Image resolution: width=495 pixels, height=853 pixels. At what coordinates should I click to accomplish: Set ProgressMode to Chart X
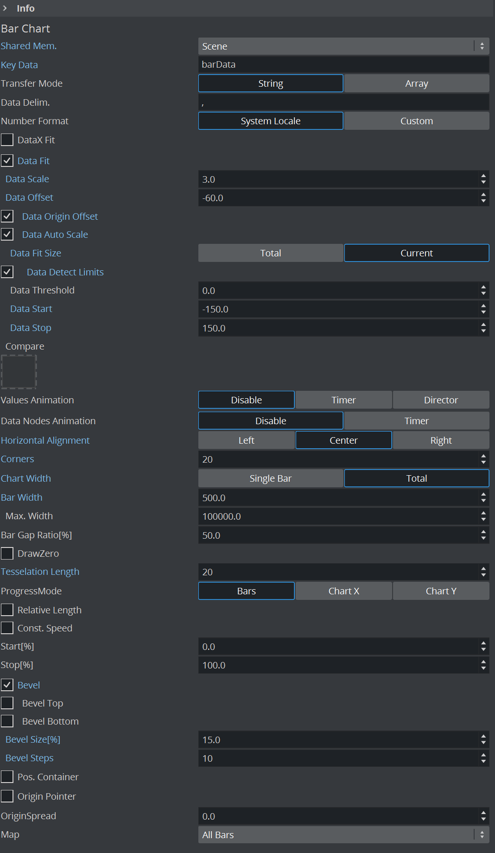point(343,591)
